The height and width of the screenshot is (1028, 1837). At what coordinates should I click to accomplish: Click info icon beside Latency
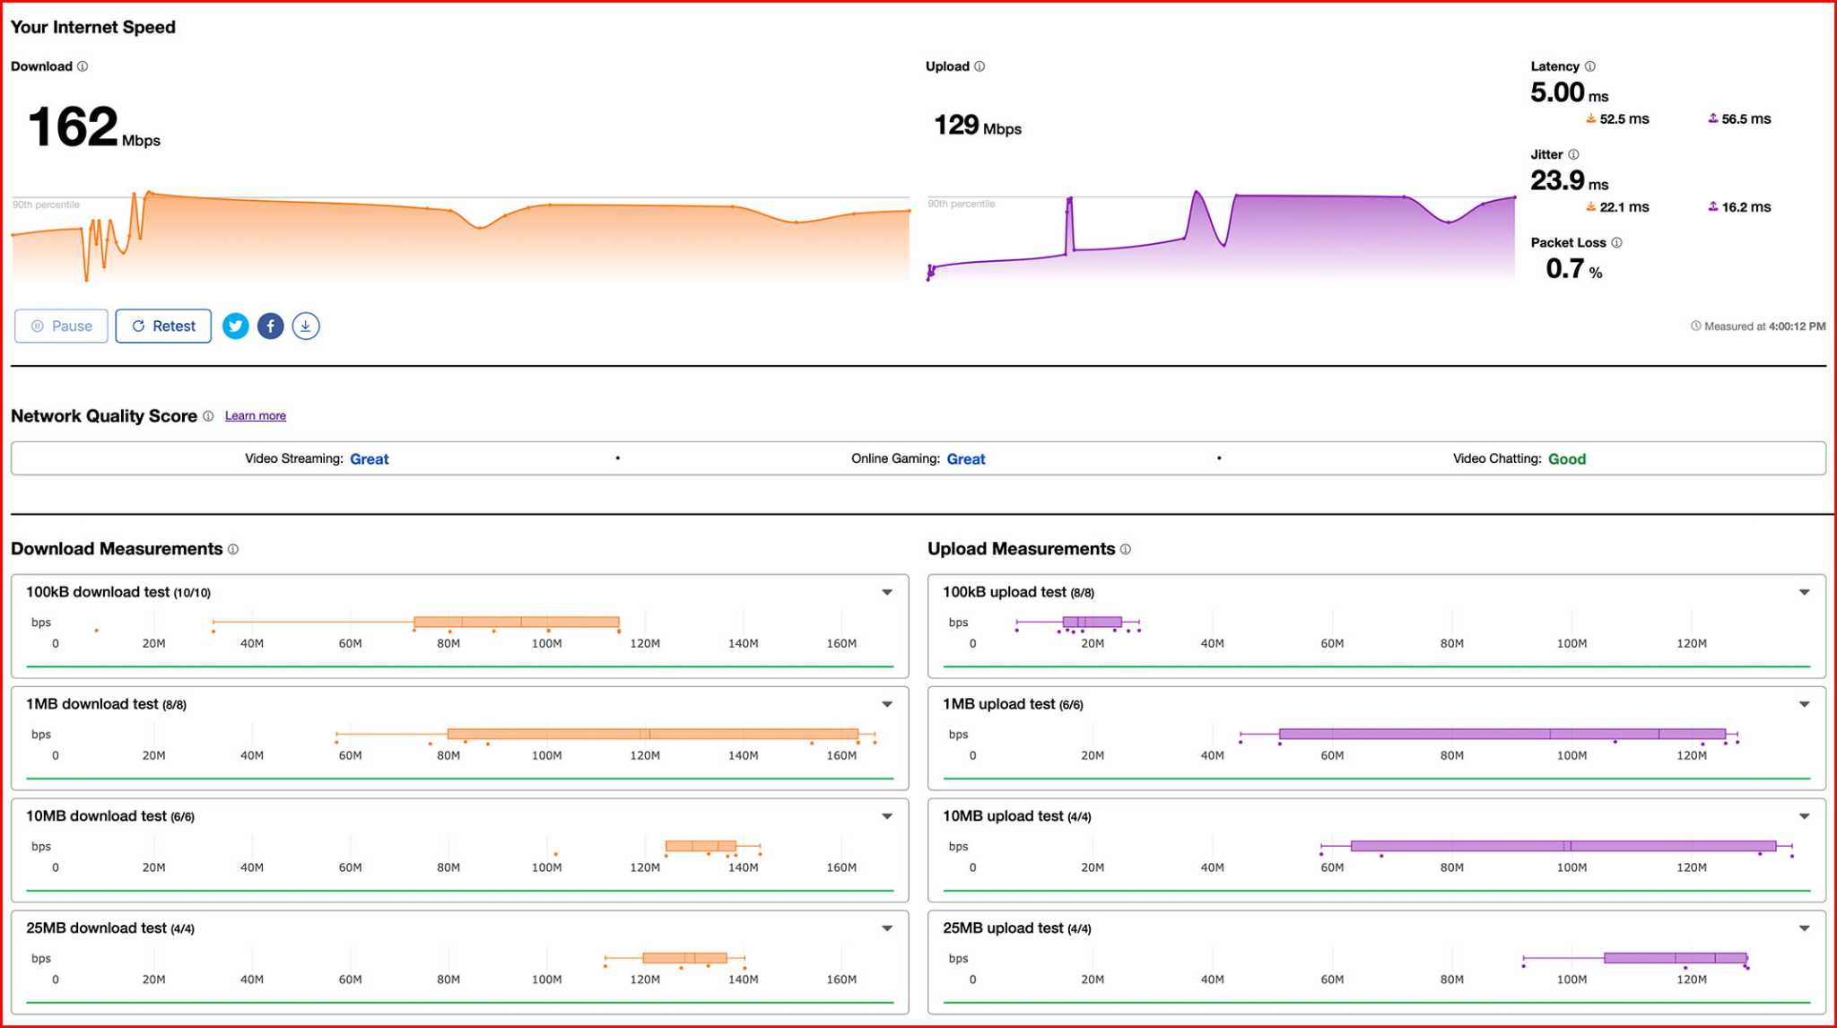click(1590, 66)
